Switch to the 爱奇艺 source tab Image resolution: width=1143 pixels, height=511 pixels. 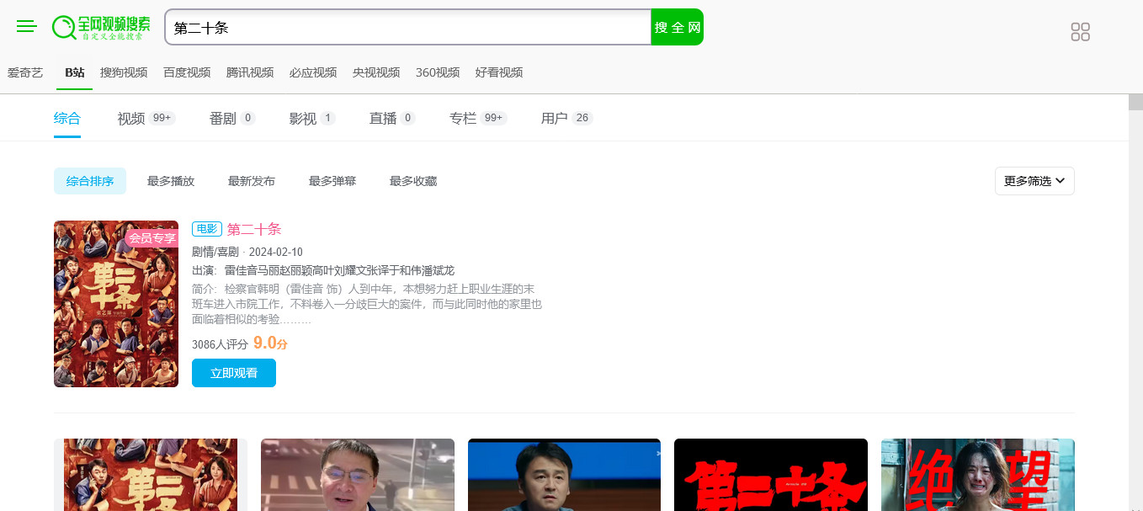(25, 72)
